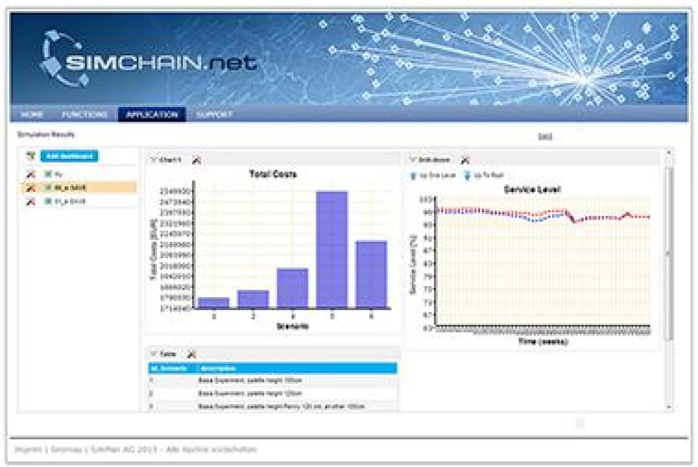This screenshot has width=698, height=467.
Task: Click the red delete icon beside Chart1
Action: [x=196, y=159]
